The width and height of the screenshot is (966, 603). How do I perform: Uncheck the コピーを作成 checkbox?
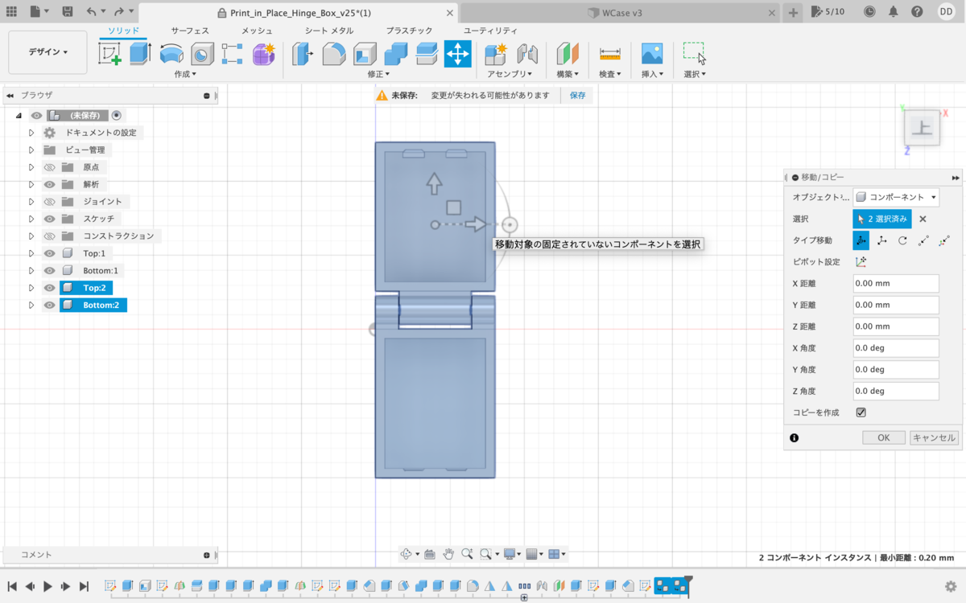(x=861, y=412)
